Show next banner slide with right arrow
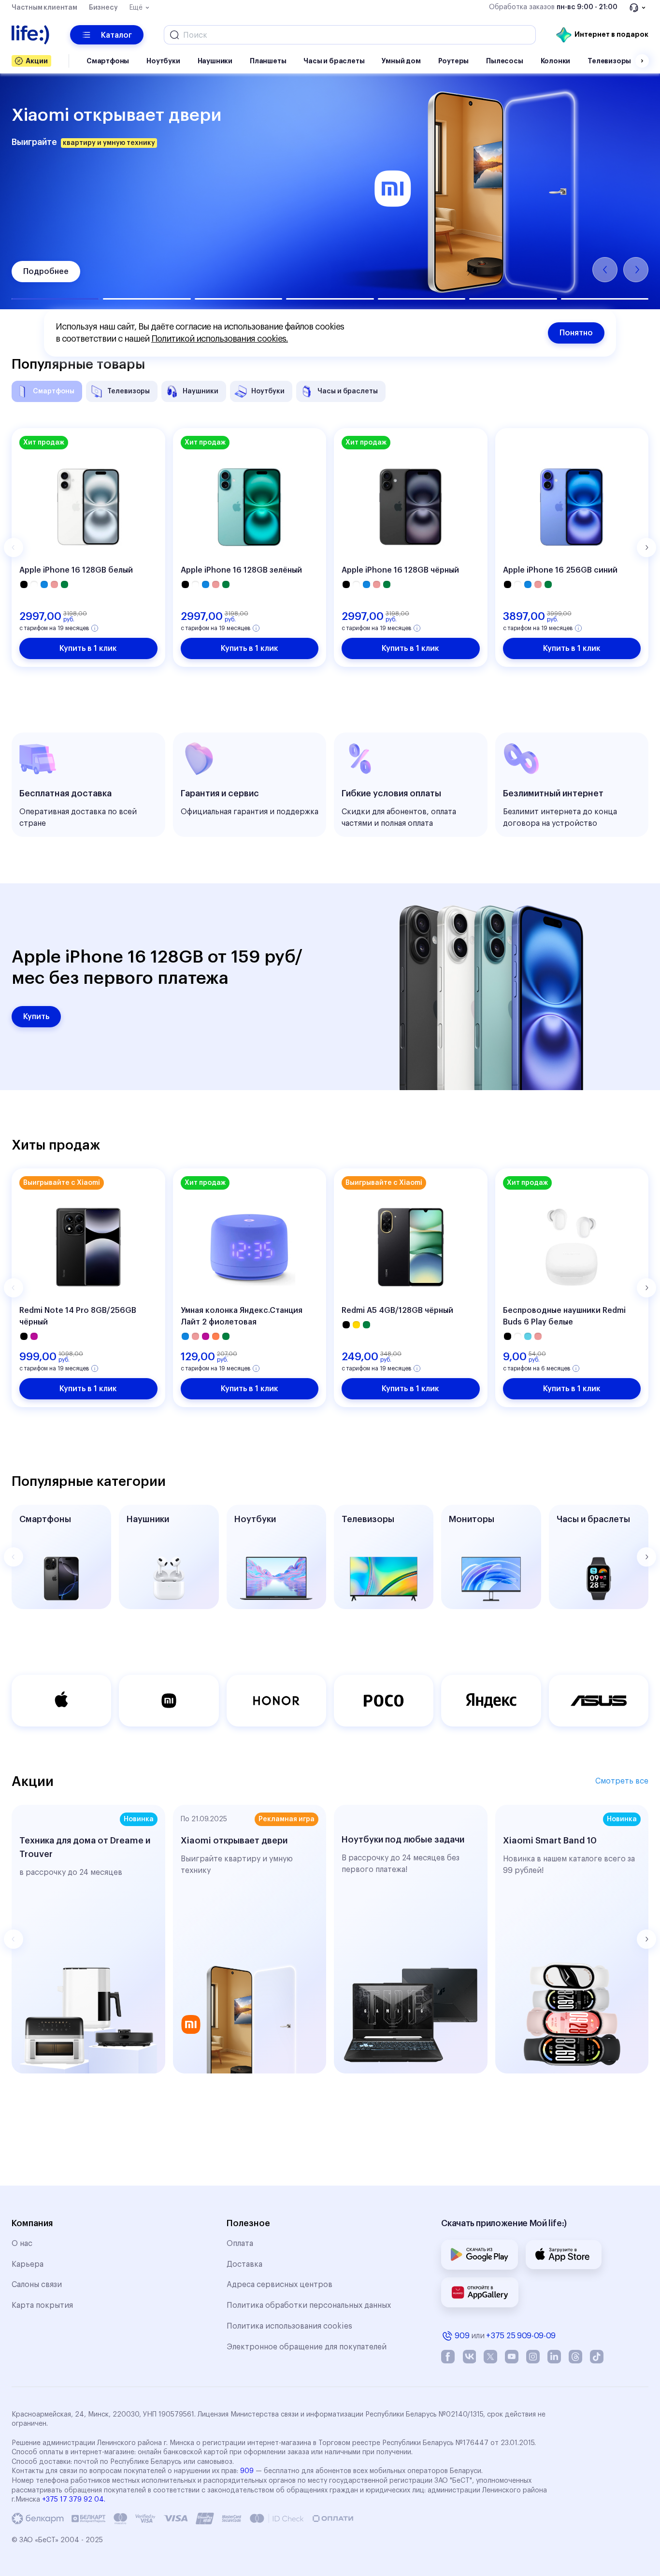The height and width of the screenshot is (2576, 660). click(636, 269)
